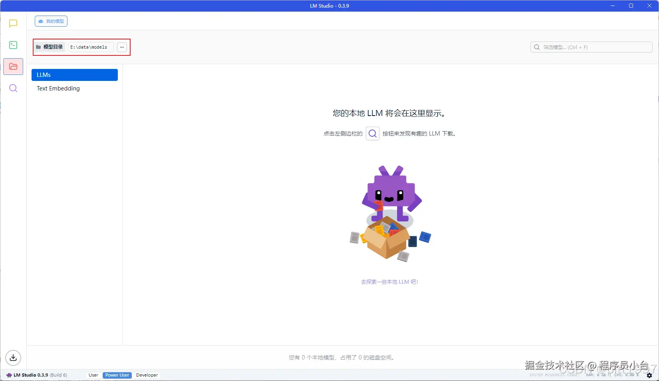Enable Power User mode
659x381 pixels.
tap(116, 375)
